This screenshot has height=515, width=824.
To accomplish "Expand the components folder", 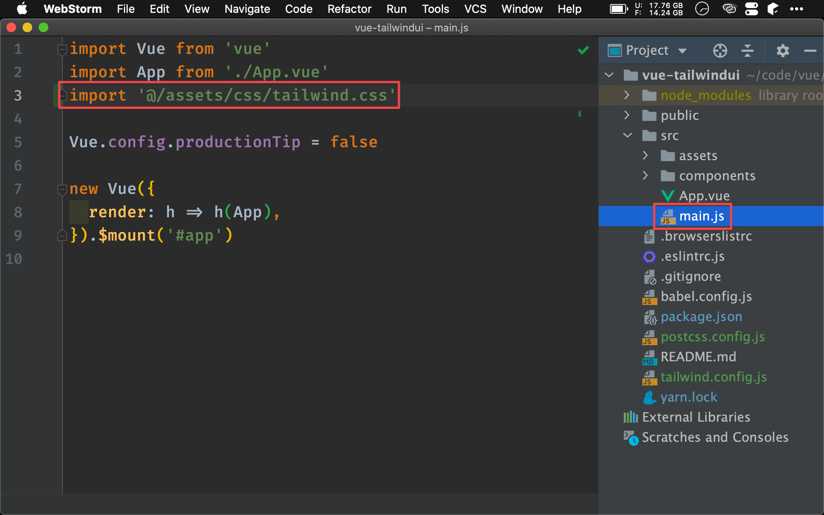I will (x=645, y=175).
